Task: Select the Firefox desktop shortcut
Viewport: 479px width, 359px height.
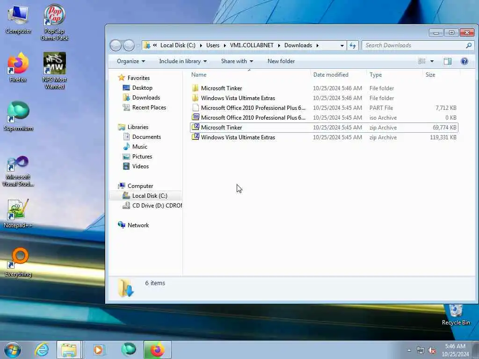Action: 18,68
